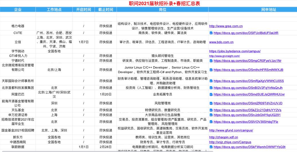Image resolution: width=297 pixels, height=152 pixels.
Task: Select the 1月20日 deadline cell
Action: [x=106, y=94]
